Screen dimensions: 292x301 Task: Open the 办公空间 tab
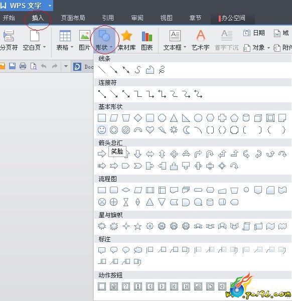tap(232, 18)
